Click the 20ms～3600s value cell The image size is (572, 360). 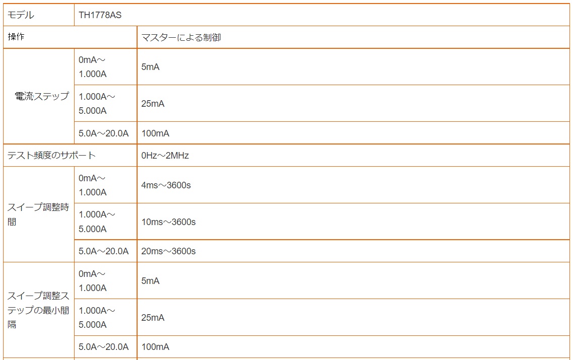click(353, 251)
